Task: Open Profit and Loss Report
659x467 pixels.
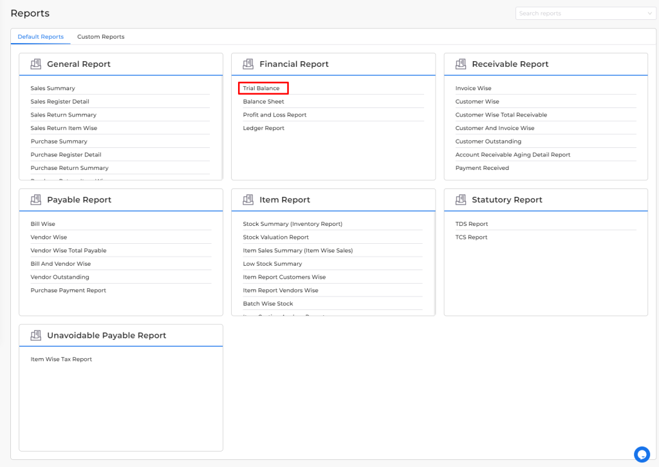Action: click(x=274, y=114)
